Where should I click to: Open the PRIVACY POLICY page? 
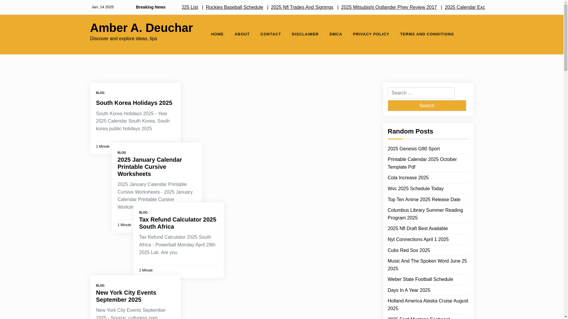coord(371,34)
